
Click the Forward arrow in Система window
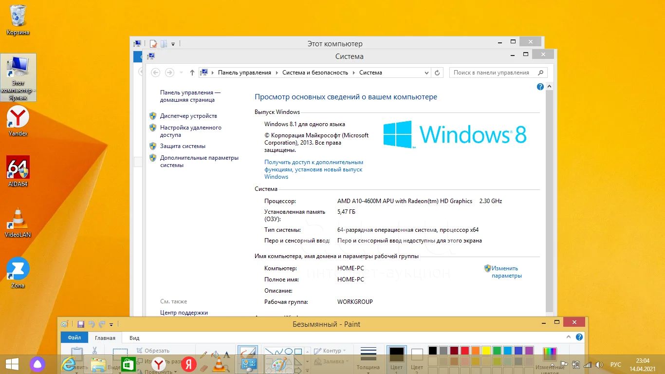tap(169, 73)
